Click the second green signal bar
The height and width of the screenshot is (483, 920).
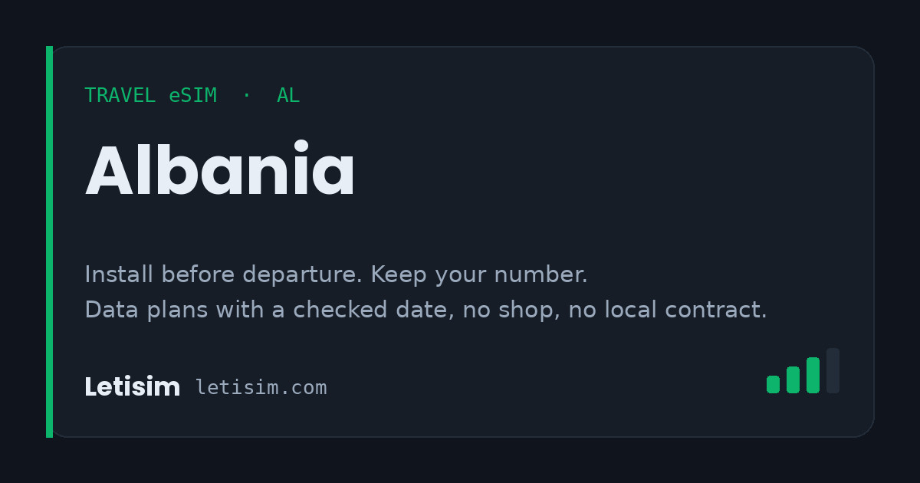[793, 379]
